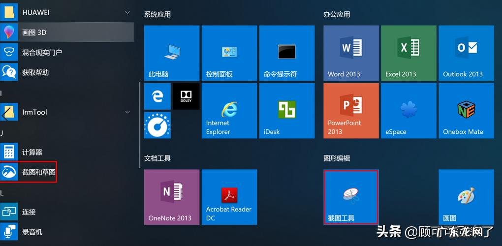Launch Outlook 2013 tile
This screenshot has width=502, height=246.
point(466,53)
